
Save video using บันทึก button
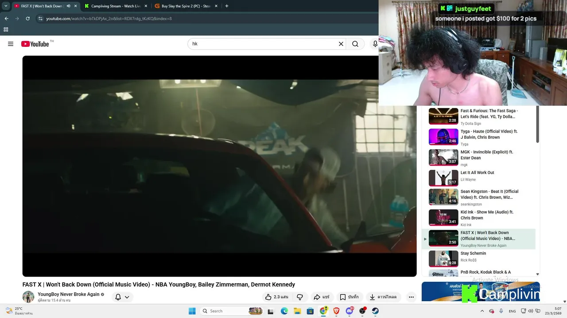[349, 297]
